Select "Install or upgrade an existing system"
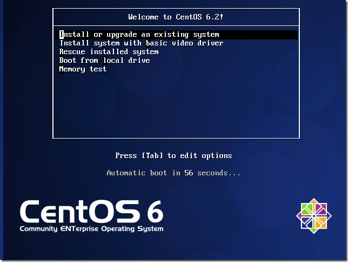Viewport: 348px width, 262px height. [x=177, y=35]
